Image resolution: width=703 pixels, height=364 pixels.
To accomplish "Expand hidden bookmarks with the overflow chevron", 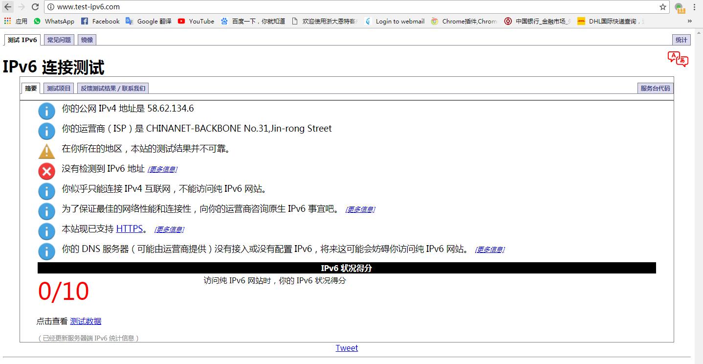I will 689,21.
